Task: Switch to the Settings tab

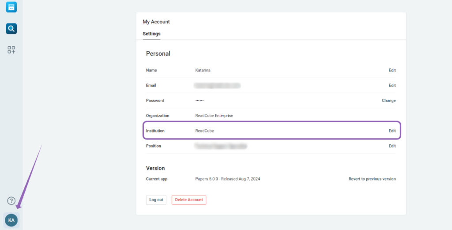Action: pyautogui.click(x=151, y=34)
